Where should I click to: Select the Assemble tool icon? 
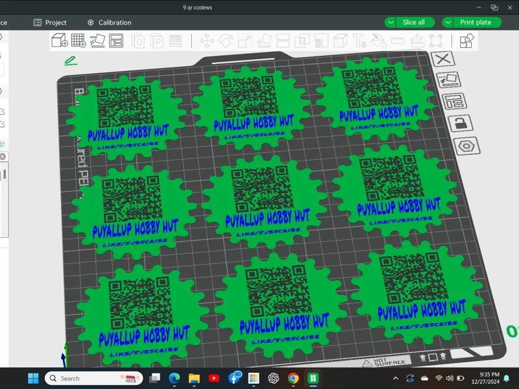click(417, 41)
